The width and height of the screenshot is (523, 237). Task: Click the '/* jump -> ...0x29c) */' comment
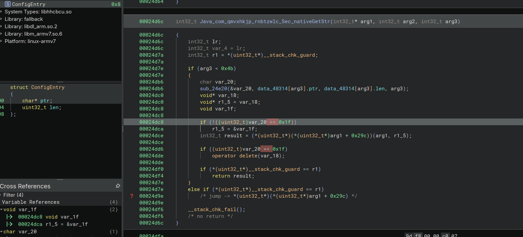point(279,196)
